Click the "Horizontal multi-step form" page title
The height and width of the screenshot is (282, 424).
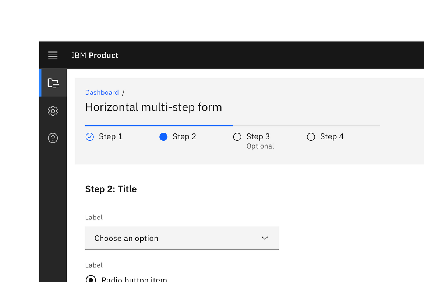pyautogui.click(x=153, y=107)
